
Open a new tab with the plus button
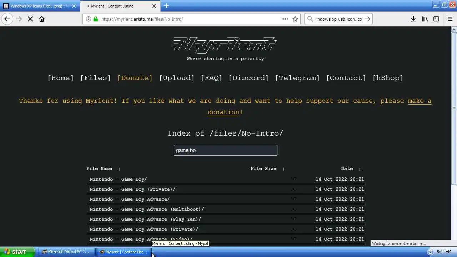point(166,6)
